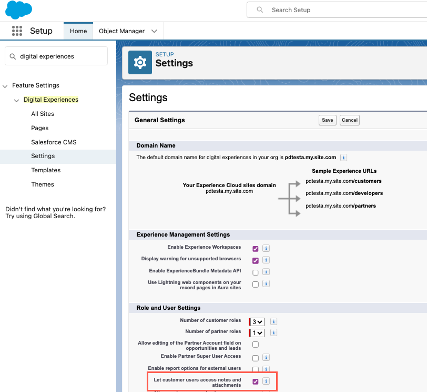Open Number of customer roles dropdown
This screenshot has height=392, width=427.
point(257,321)
